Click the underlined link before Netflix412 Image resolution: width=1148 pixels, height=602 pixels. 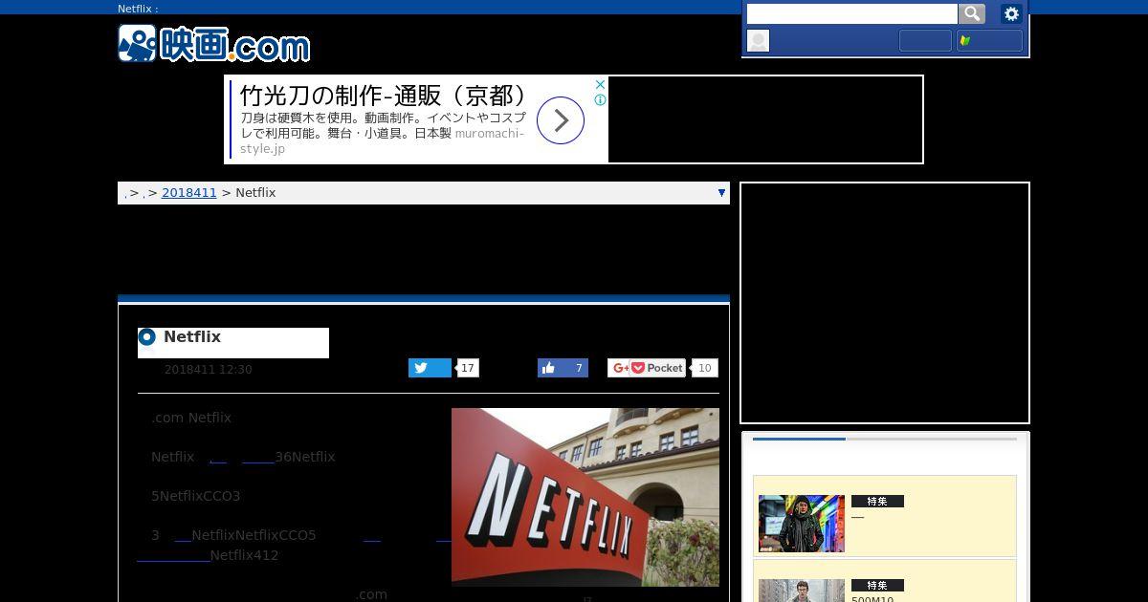pos(173,555)
